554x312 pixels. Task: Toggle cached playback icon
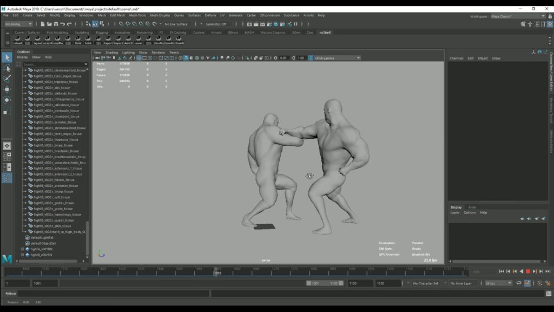(x=527, y=283)
